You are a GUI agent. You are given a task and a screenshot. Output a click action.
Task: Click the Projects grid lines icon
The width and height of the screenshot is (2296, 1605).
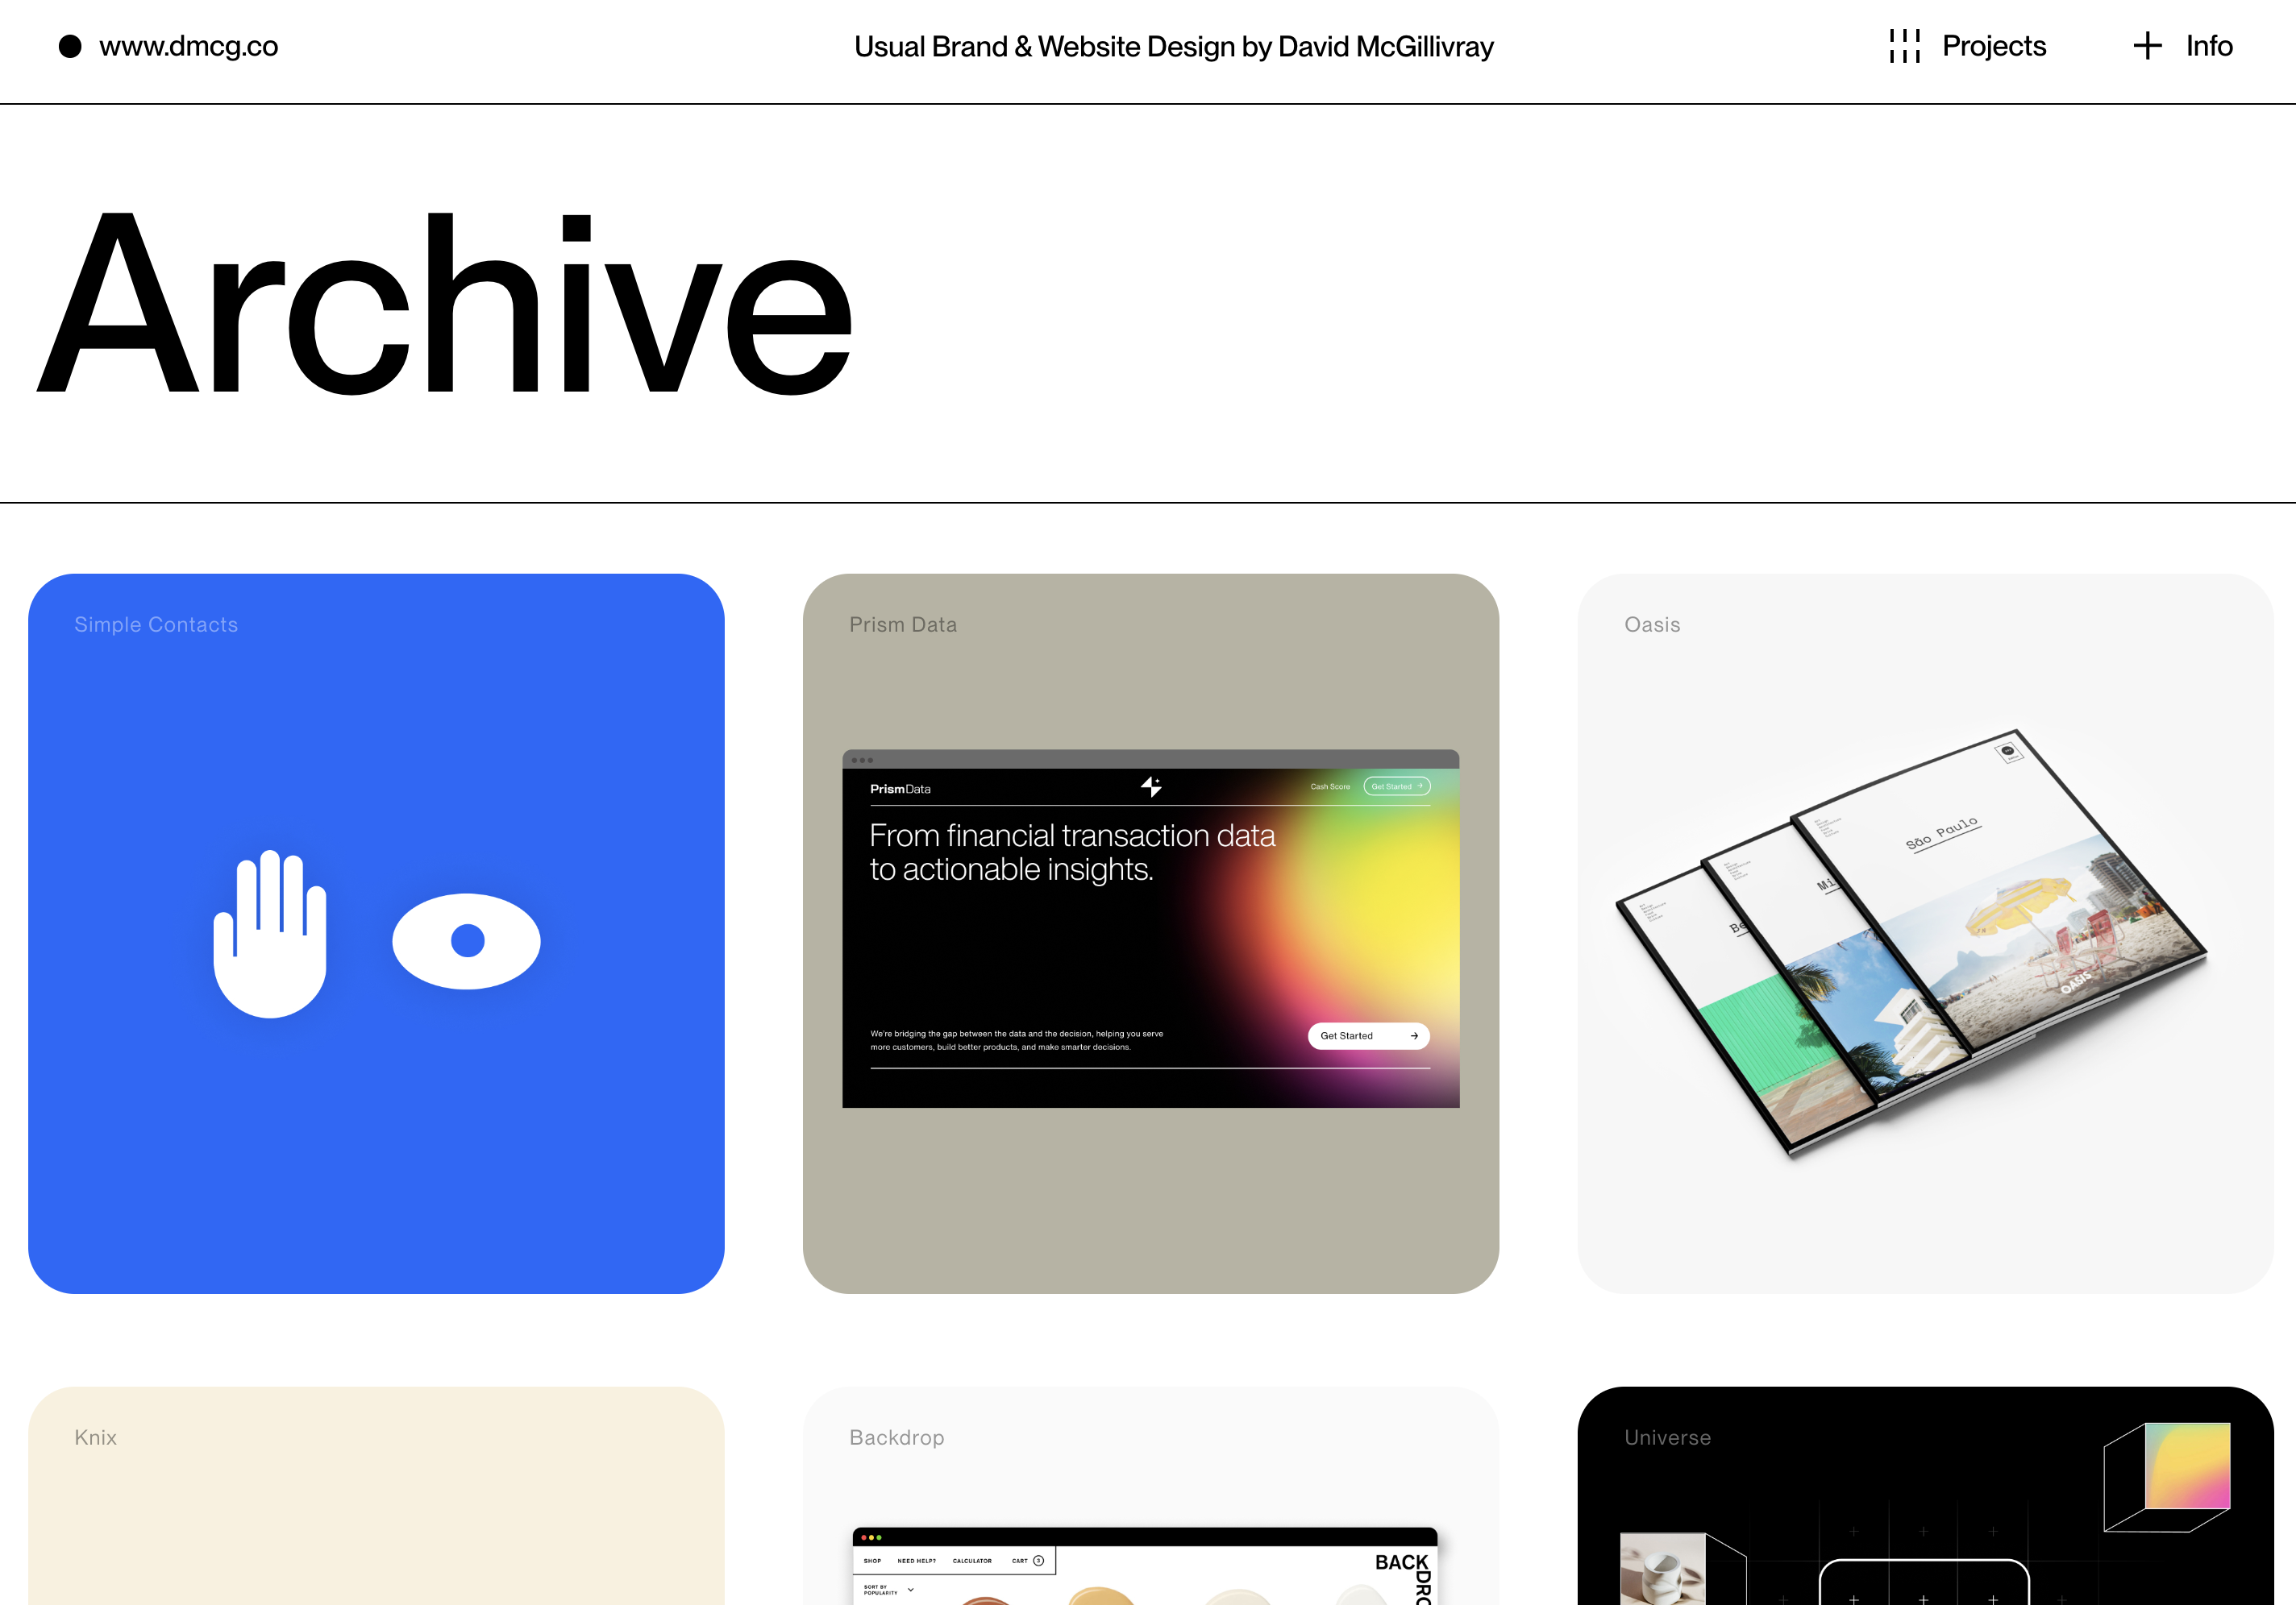pyautogui.click(x=1904, y=46)
